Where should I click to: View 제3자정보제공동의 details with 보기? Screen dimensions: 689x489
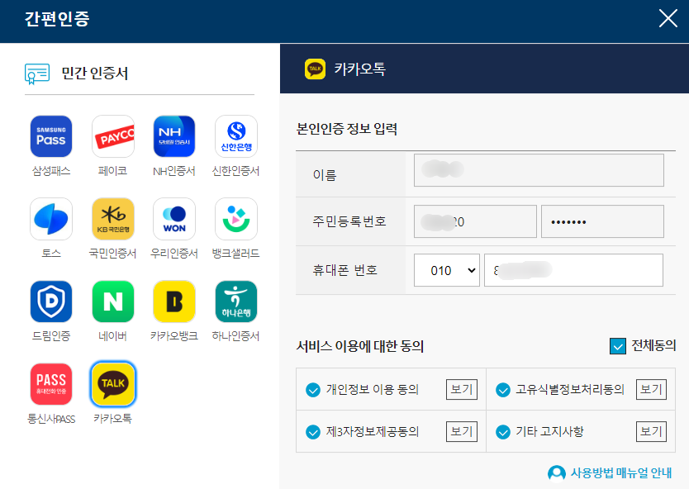click(461, 431)
